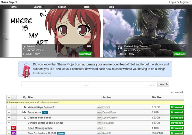Open LonelyChaser subber link

[x=110, y=118]
